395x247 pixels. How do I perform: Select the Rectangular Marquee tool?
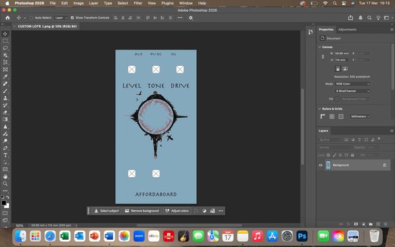pos(5,41)
